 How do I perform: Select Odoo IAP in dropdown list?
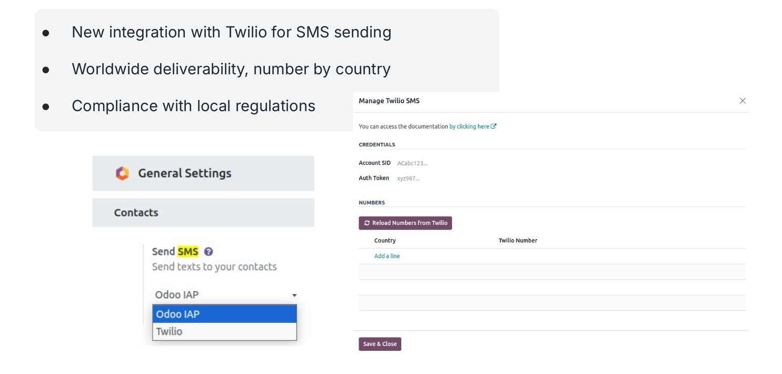(x=224, y=314)
